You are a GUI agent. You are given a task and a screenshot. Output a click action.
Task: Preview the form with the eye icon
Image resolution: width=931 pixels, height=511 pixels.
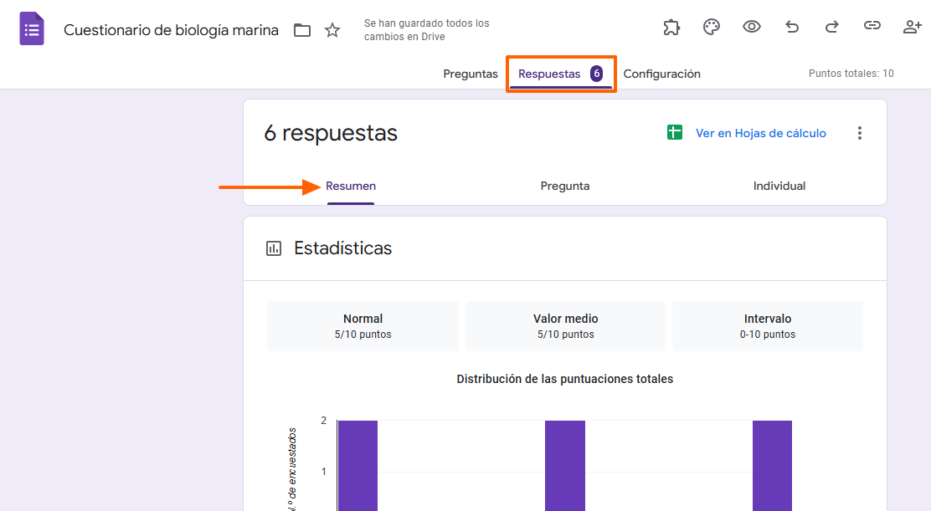pos(751,27)
